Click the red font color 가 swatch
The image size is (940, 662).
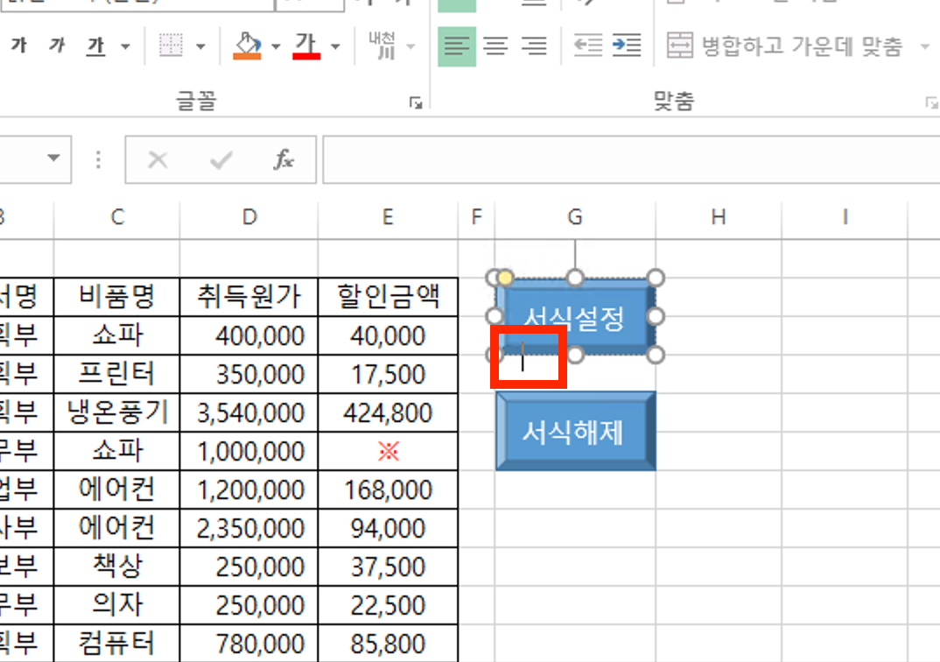[x=306, y=45]
